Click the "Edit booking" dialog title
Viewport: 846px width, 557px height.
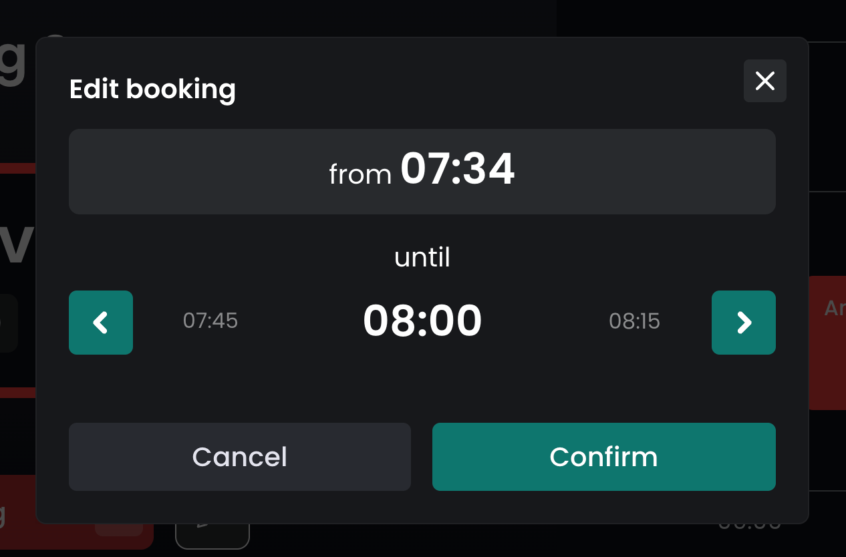[152, 89]
